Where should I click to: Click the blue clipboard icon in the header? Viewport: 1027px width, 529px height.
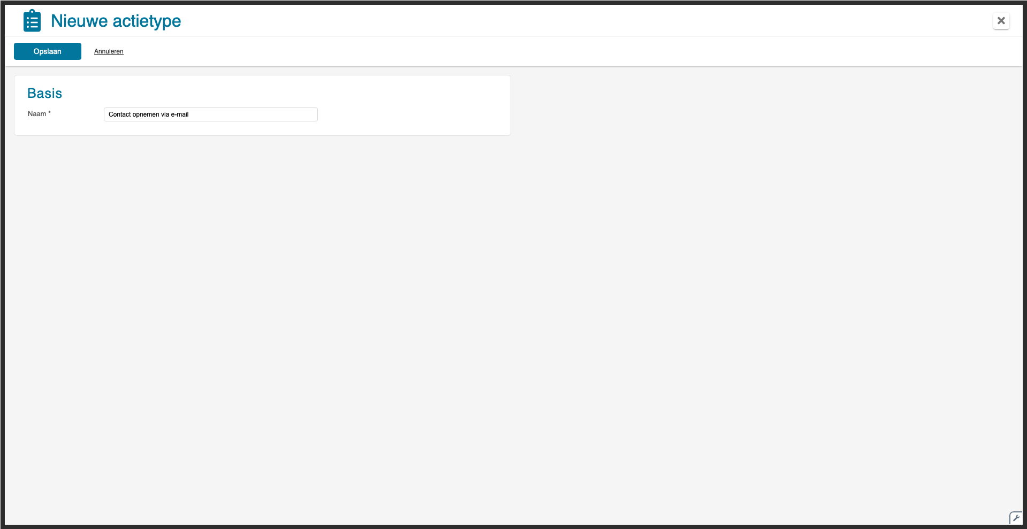pyautogui.click(x=32, y=21)
